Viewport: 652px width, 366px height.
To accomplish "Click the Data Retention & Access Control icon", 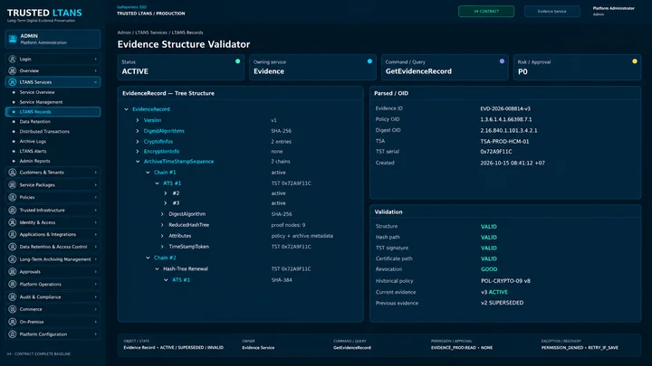I will [x=13, y=247].
